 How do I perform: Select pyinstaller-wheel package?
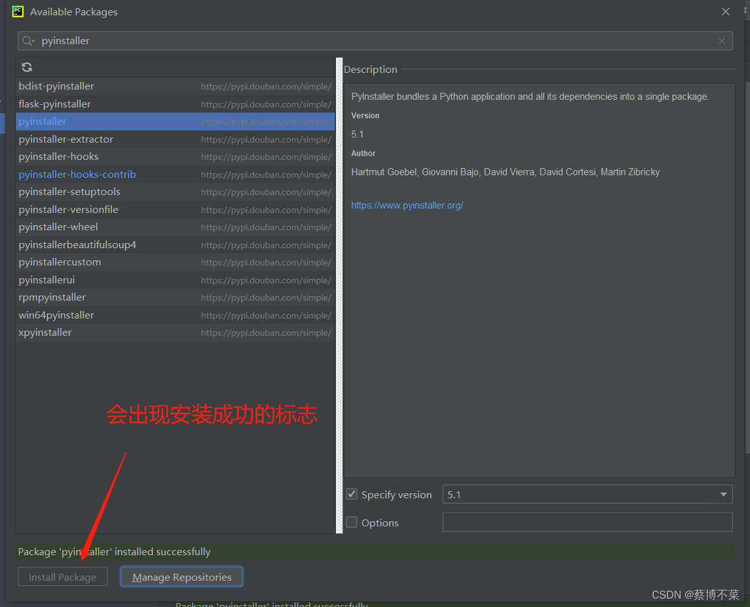[175, 227]
